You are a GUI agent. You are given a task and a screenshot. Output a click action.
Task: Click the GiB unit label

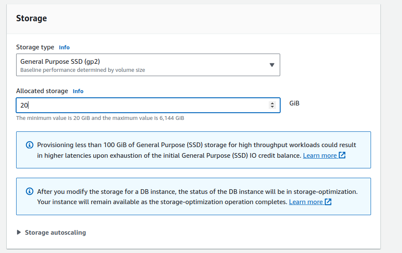(x=294, y=103)
